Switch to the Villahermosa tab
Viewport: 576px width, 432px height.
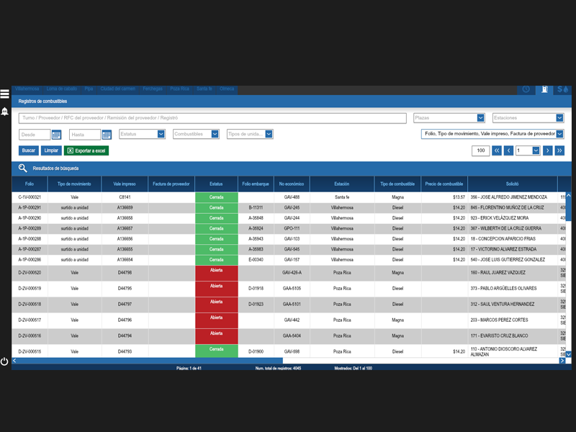coord(27,89)
